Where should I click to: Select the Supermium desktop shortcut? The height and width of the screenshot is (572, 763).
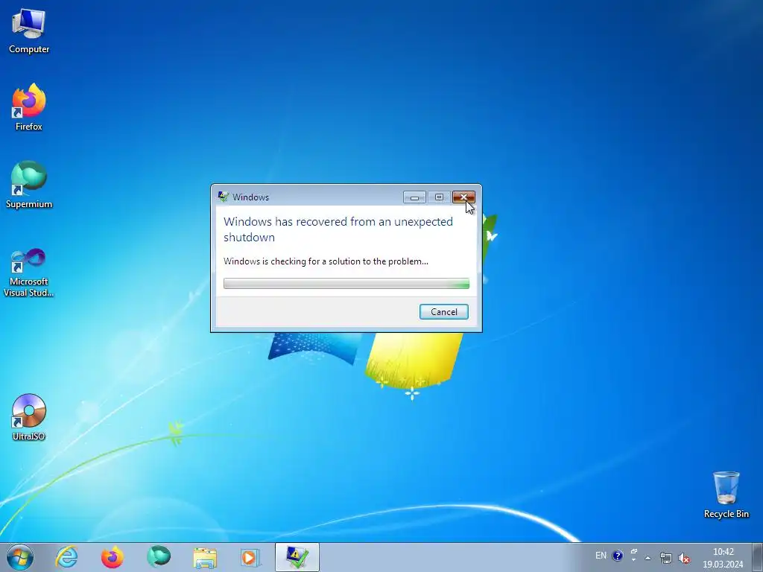pos(29,185)
